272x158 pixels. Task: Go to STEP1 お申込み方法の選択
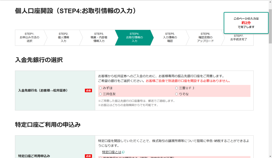[x=29, y=38]
